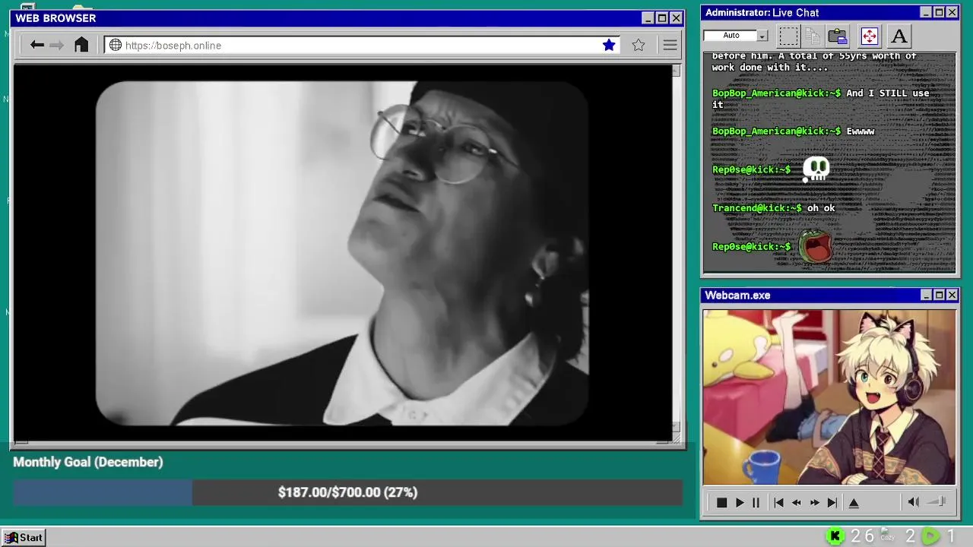Click the 'Monthly Goal (December)' label
973x547 pixels.
tap(88, 462)
